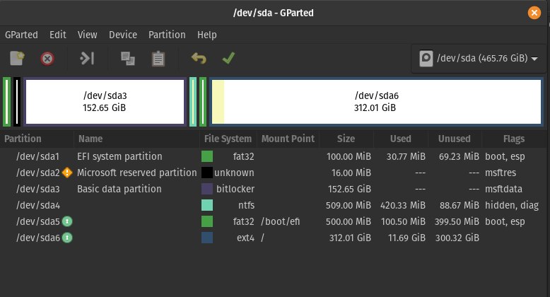Select the /dev/sda3 block in the disk map
Image resolution: width=550 pixels, height=297 pixels.
pyautogui.click(x=105, y=102)
